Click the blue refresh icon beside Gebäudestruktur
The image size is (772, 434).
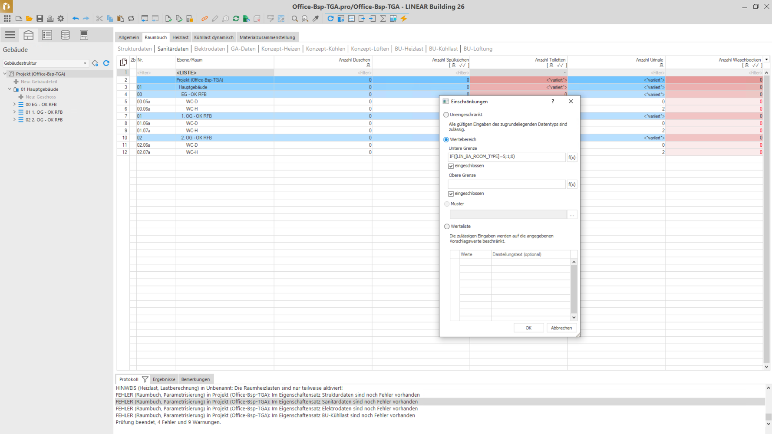106,63
